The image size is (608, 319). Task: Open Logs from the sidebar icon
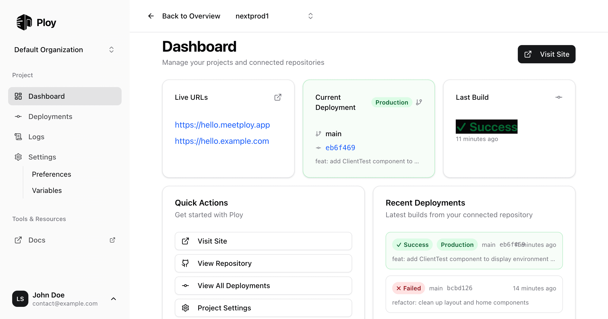pos(18,137)
